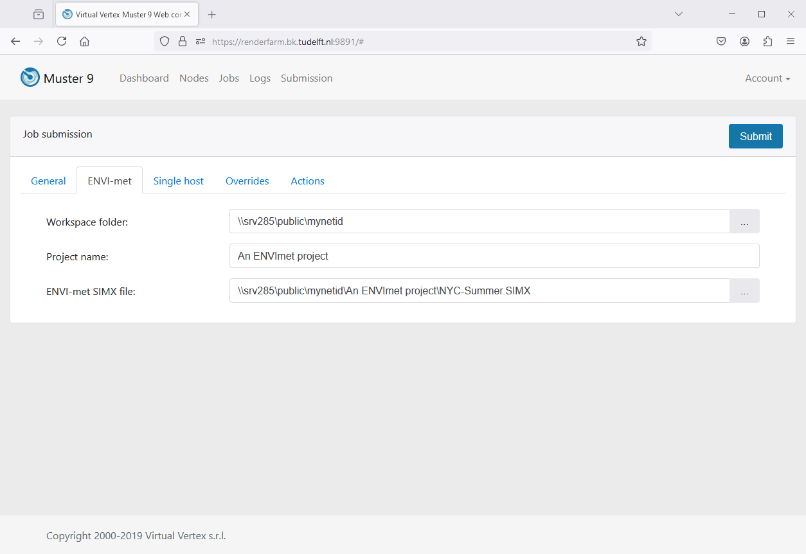
Task: Browse for the ENVI-met SIMX file
Action: point(744,290)
